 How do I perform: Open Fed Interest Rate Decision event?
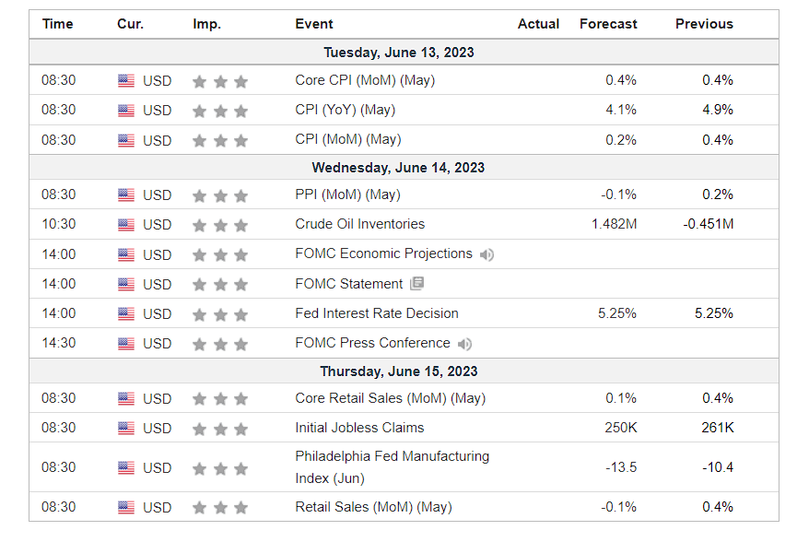point(377,313)
